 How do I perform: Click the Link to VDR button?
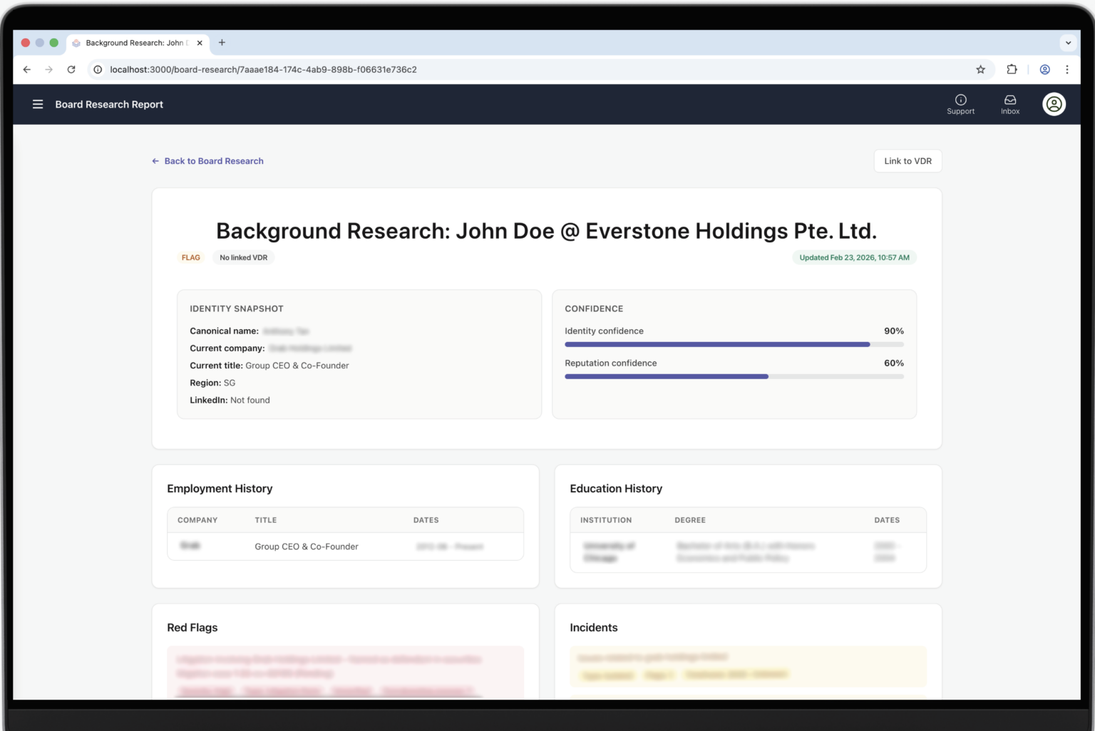coord(908,161)
